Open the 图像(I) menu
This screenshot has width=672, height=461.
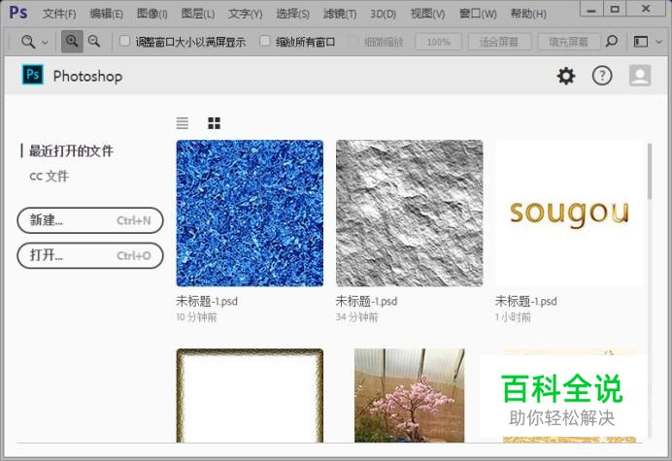pyautogui.click(x=152, y=14)
